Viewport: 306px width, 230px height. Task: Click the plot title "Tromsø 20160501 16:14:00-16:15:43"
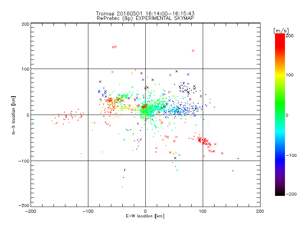[x=145, y=13]
